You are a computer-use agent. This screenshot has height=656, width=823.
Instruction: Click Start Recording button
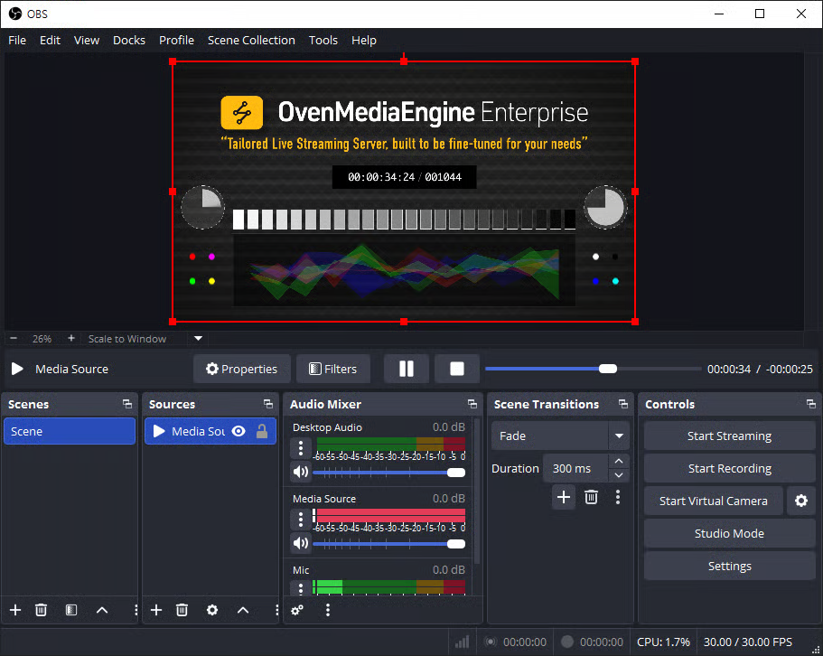click(729, 468)
